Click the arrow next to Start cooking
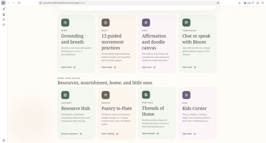This screenshot has width=266, height=143. [x=117, y=134]
